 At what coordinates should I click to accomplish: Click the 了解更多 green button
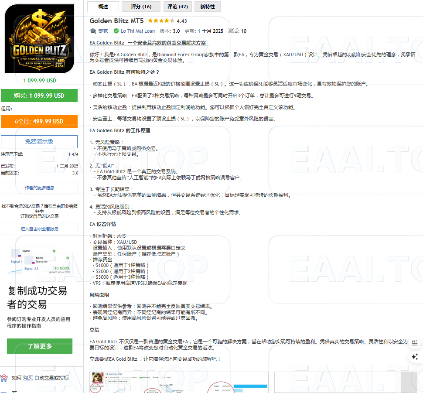(x=39, y=346)
